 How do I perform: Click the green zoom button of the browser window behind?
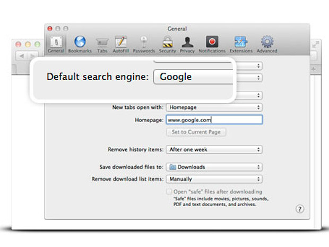(37, 44)
